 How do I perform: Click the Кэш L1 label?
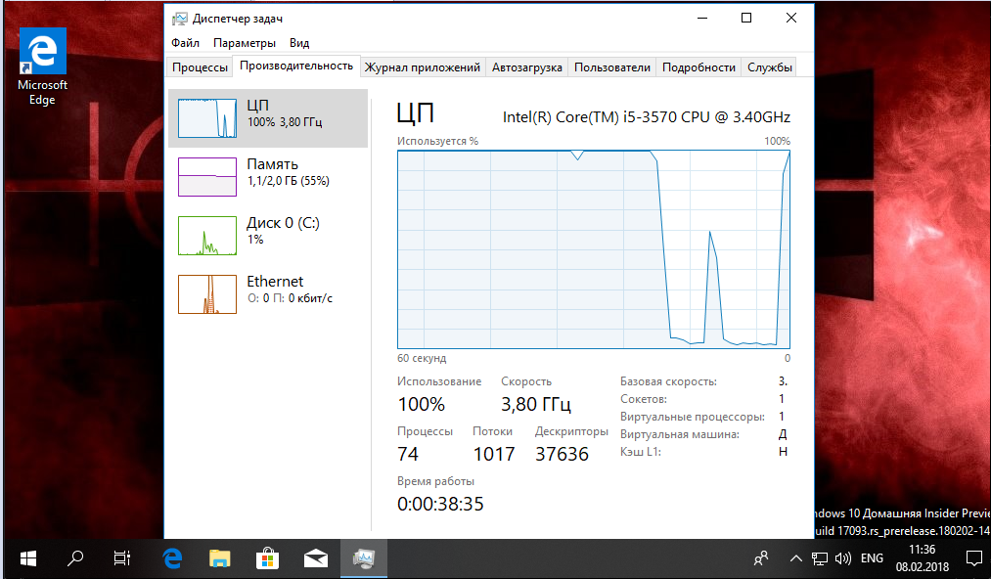[640, 452]
